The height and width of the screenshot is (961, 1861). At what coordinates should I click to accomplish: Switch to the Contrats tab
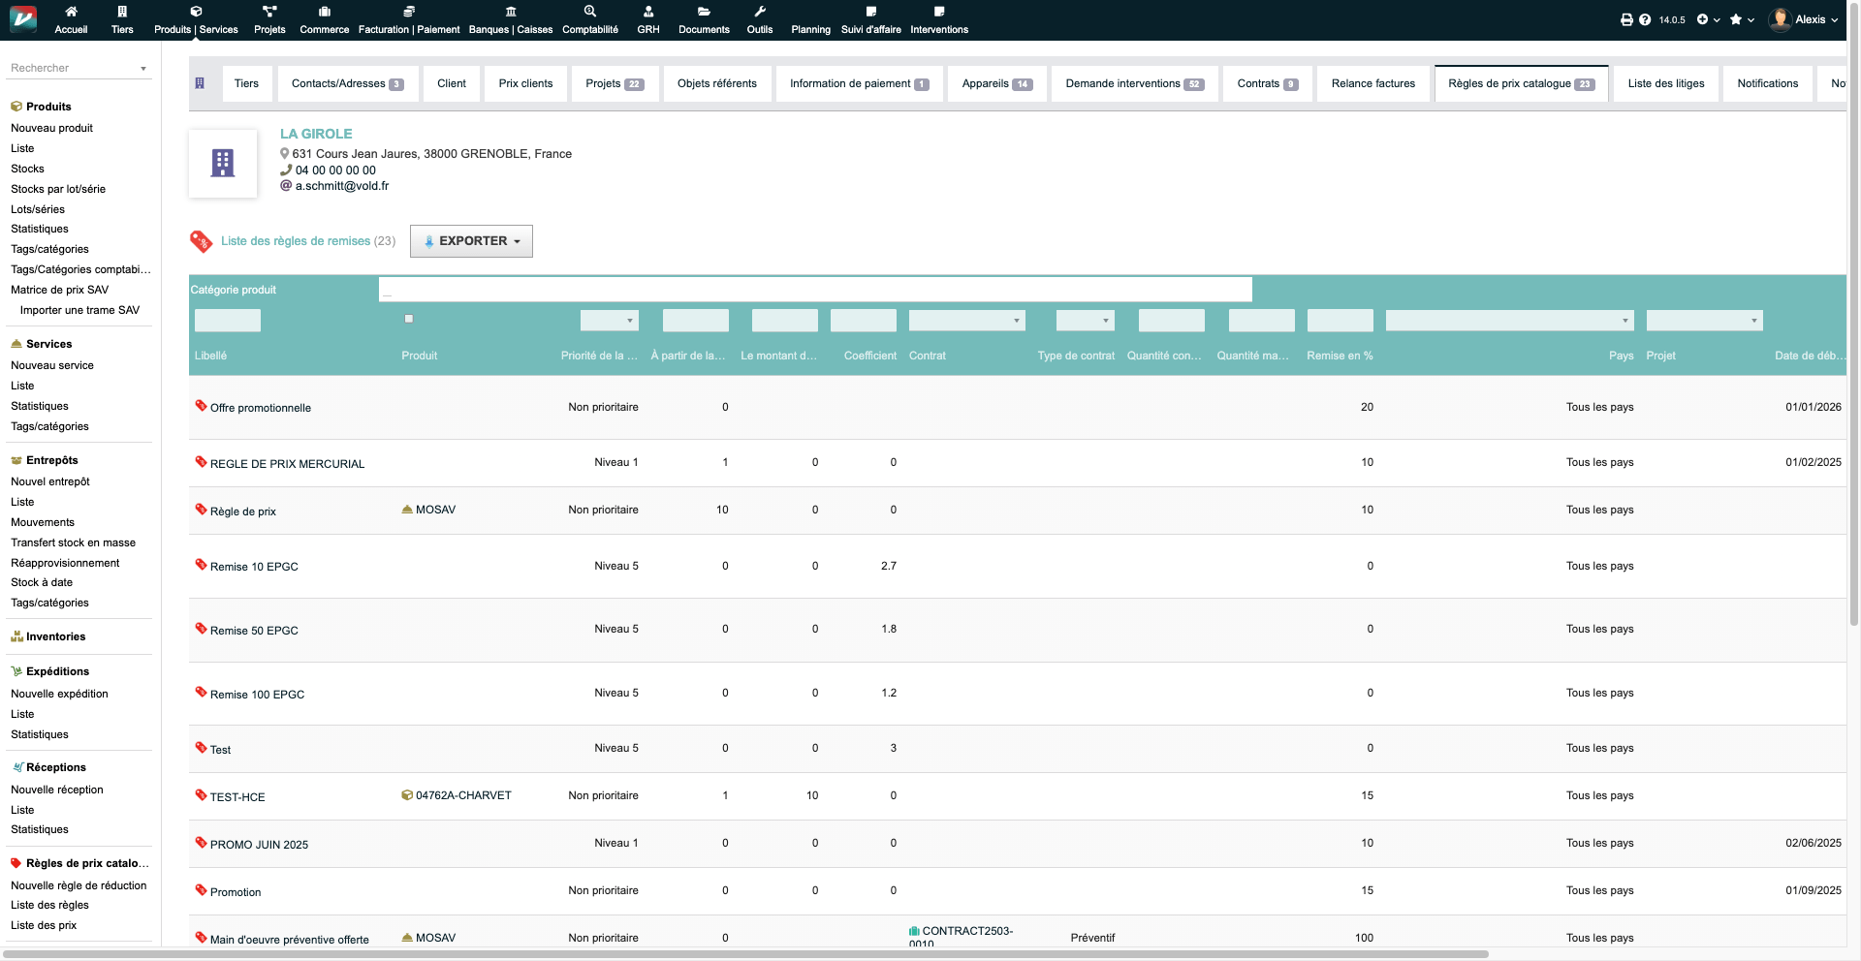1266,83
